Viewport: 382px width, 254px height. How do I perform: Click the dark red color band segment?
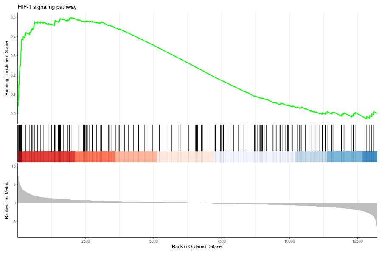point(20,157)
